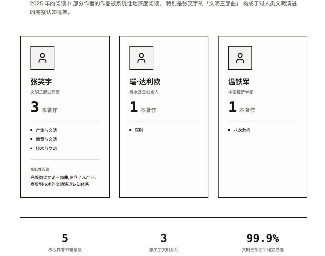Image resolution: width=325 pixels, height=256 pixels.
Task: Click the 99.9% completion statistic
Action: pos(263,238)
